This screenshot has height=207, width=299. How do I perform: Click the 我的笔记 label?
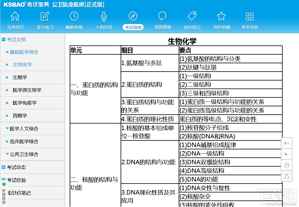pos(192,27)
